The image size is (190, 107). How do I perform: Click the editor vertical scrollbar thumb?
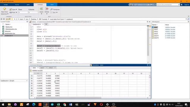(x=148, y=42)
